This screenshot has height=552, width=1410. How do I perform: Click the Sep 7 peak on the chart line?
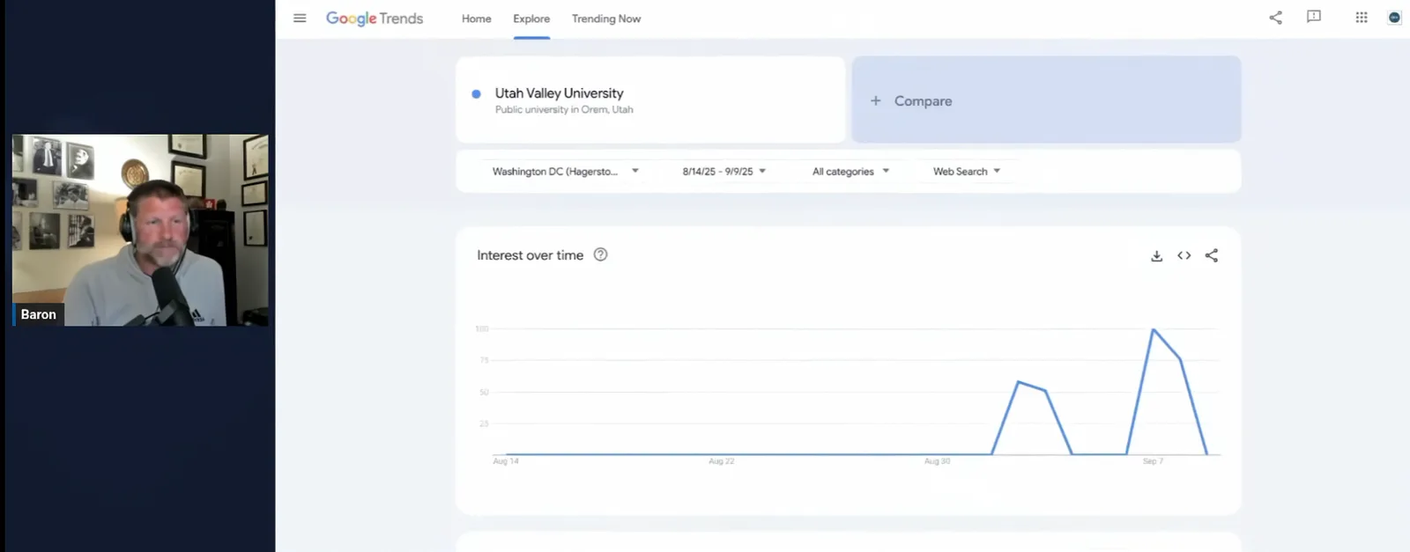click(x=1154, y=329)
